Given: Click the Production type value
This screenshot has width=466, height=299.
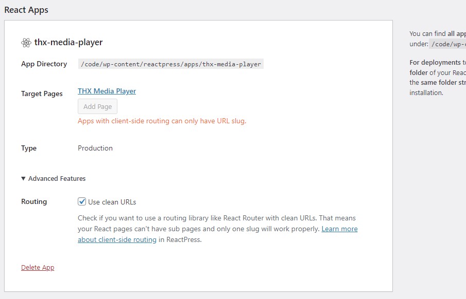Looking at the screenshot, I should tap(95, 148).
